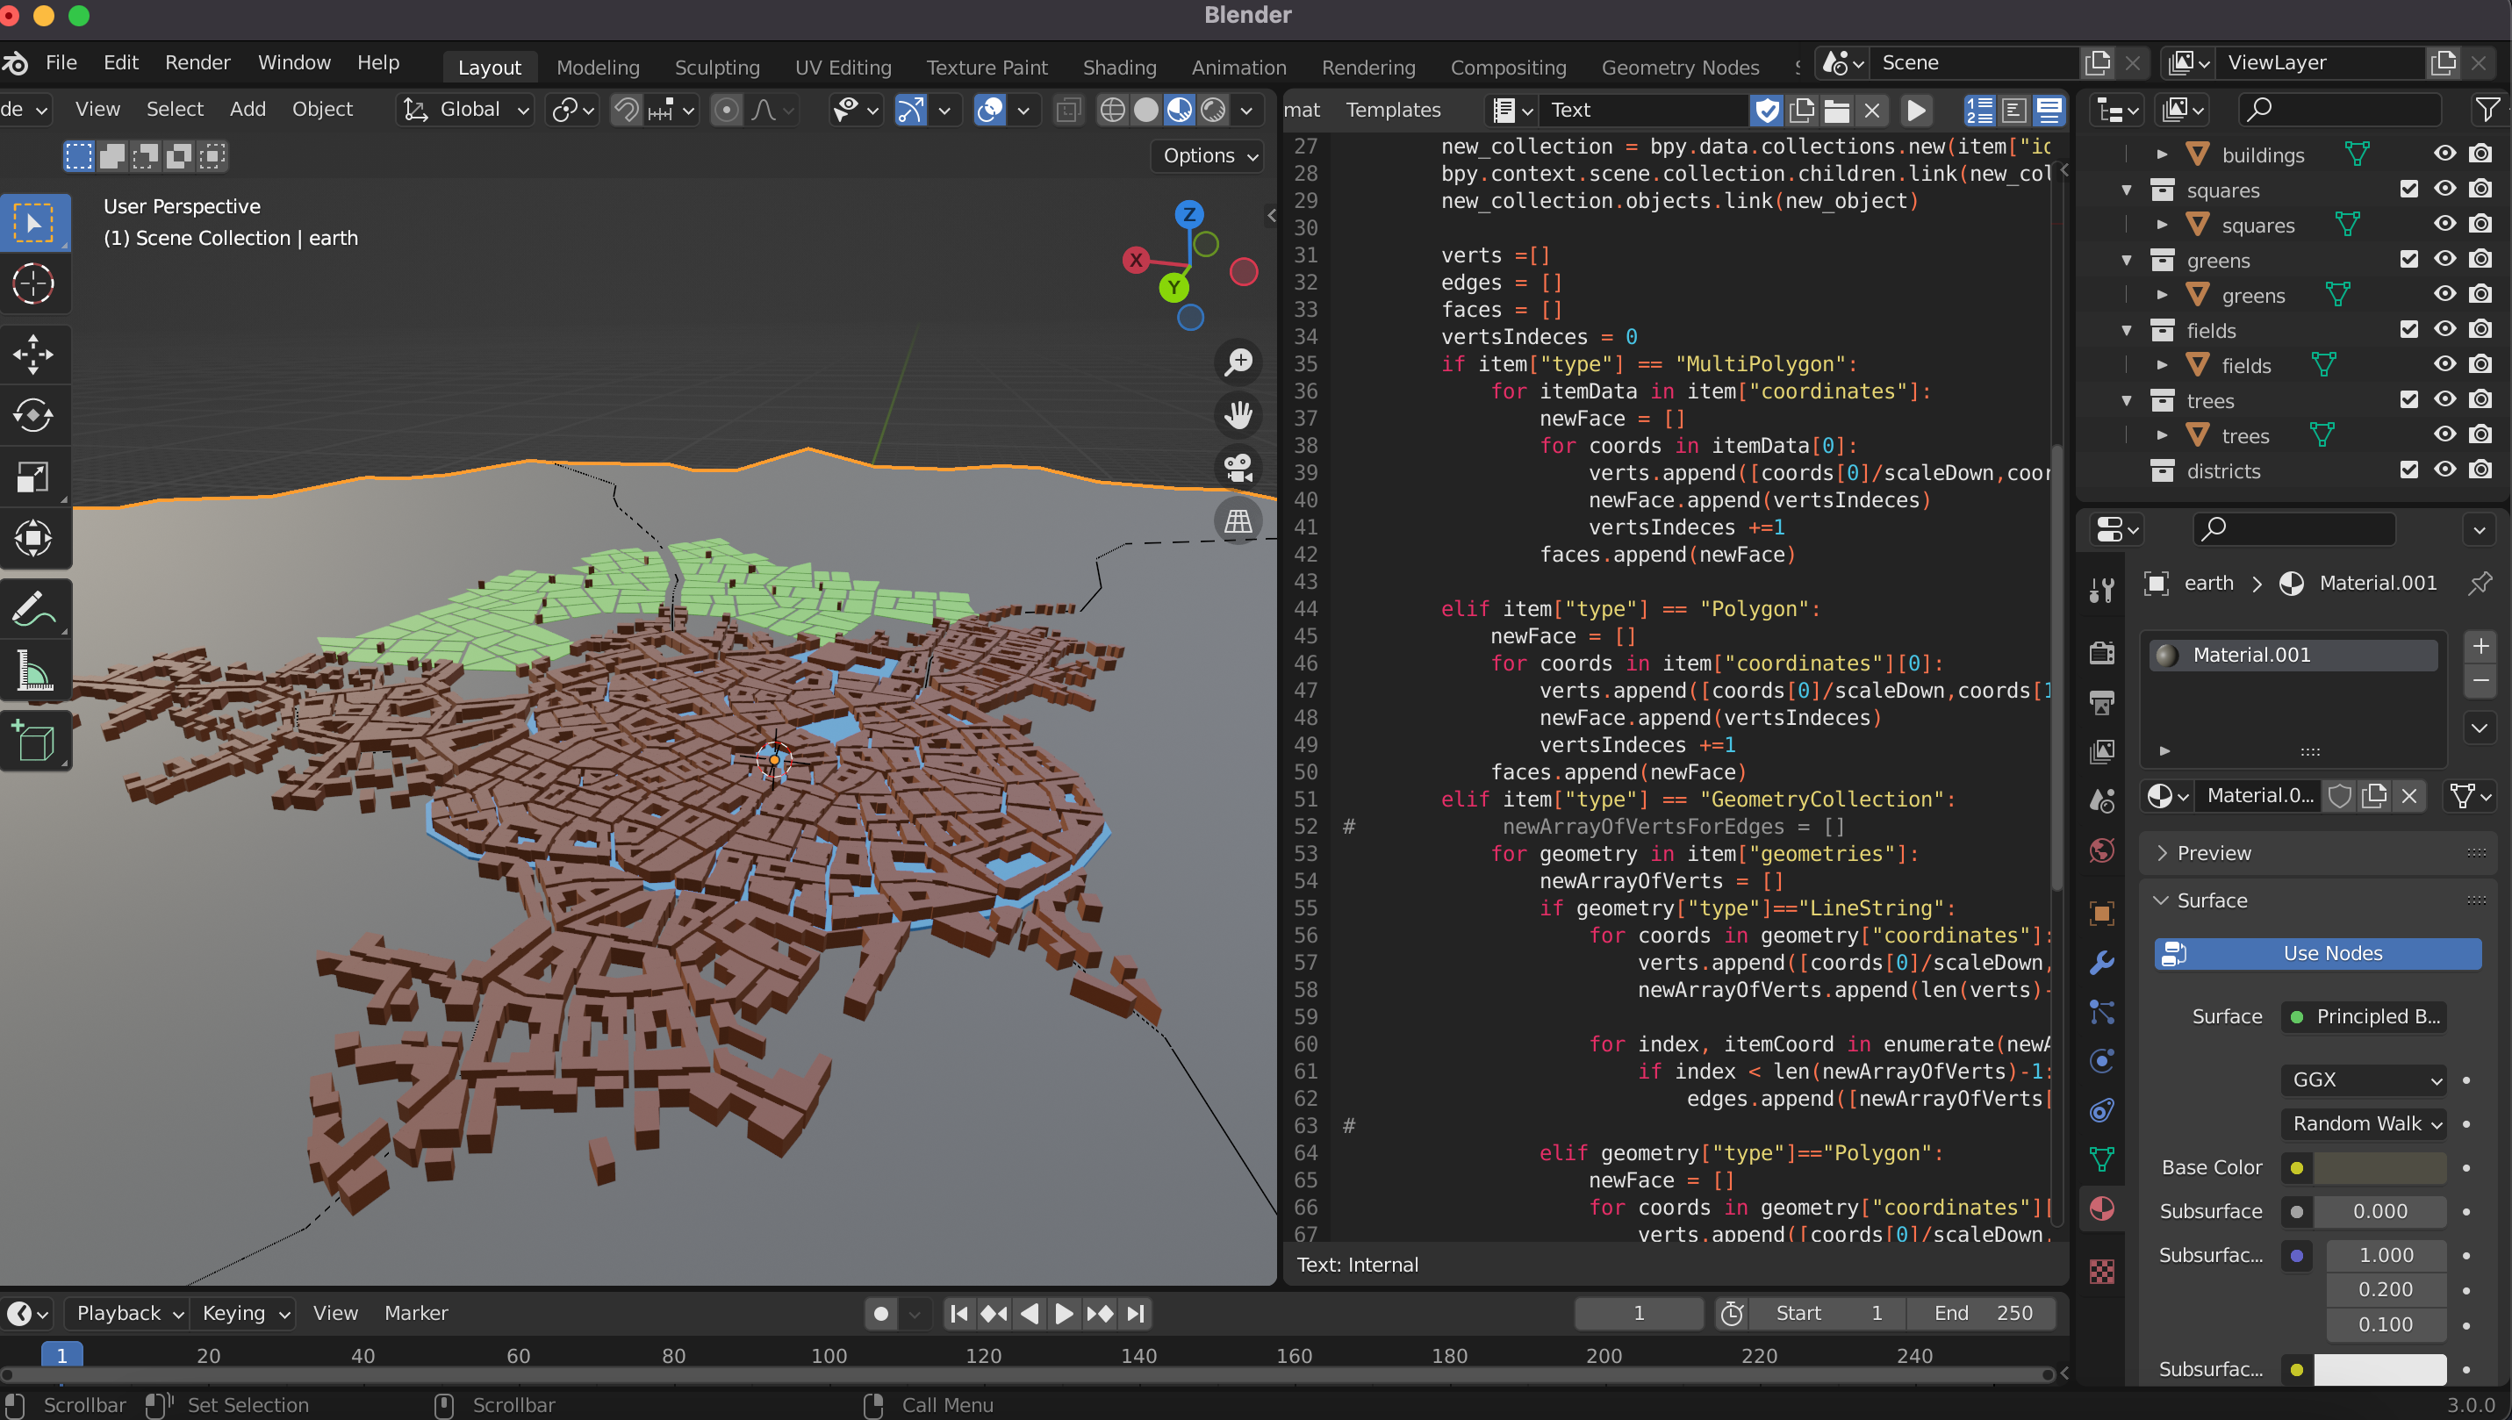Switch perspective/orthographic grid icon
Screen dimensions: 2512x1420
pos(1238,520)
